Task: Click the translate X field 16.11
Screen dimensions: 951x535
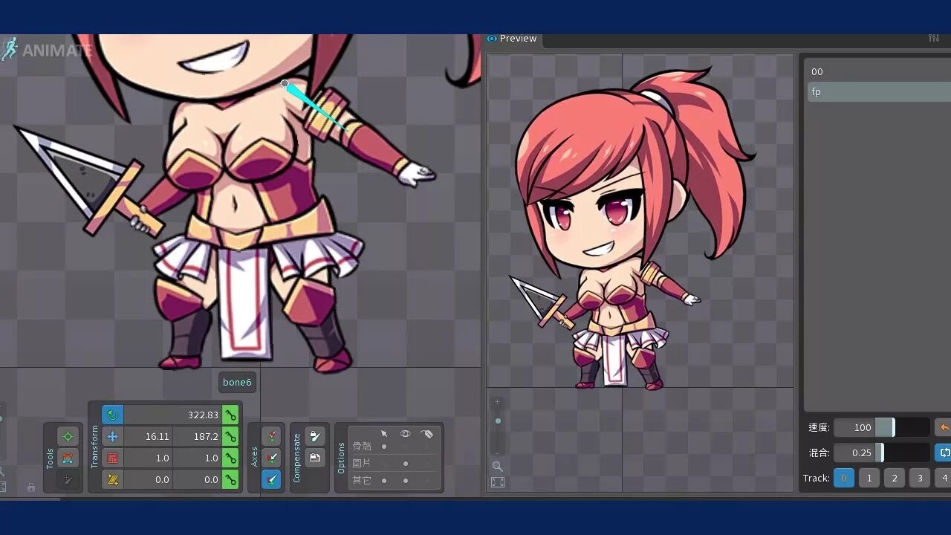Action: pyautogui.click(x=149, y=436)
